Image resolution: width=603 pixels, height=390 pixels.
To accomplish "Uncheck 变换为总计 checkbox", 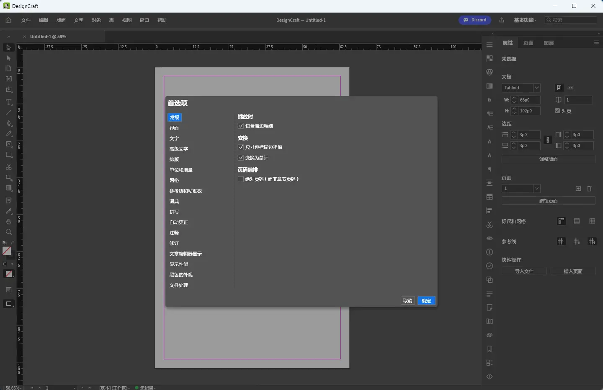I will pos(241,158).
